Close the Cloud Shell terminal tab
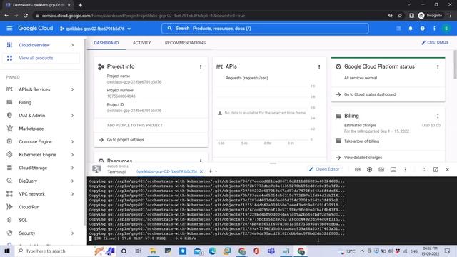Screen dimensions: 457x257 click(x=201, y=171)
